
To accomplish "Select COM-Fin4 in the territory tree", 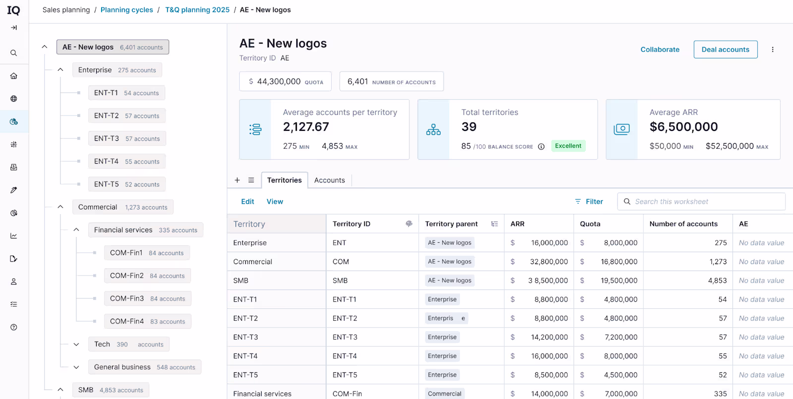I will pyautogui.click(x=148, y=322).
